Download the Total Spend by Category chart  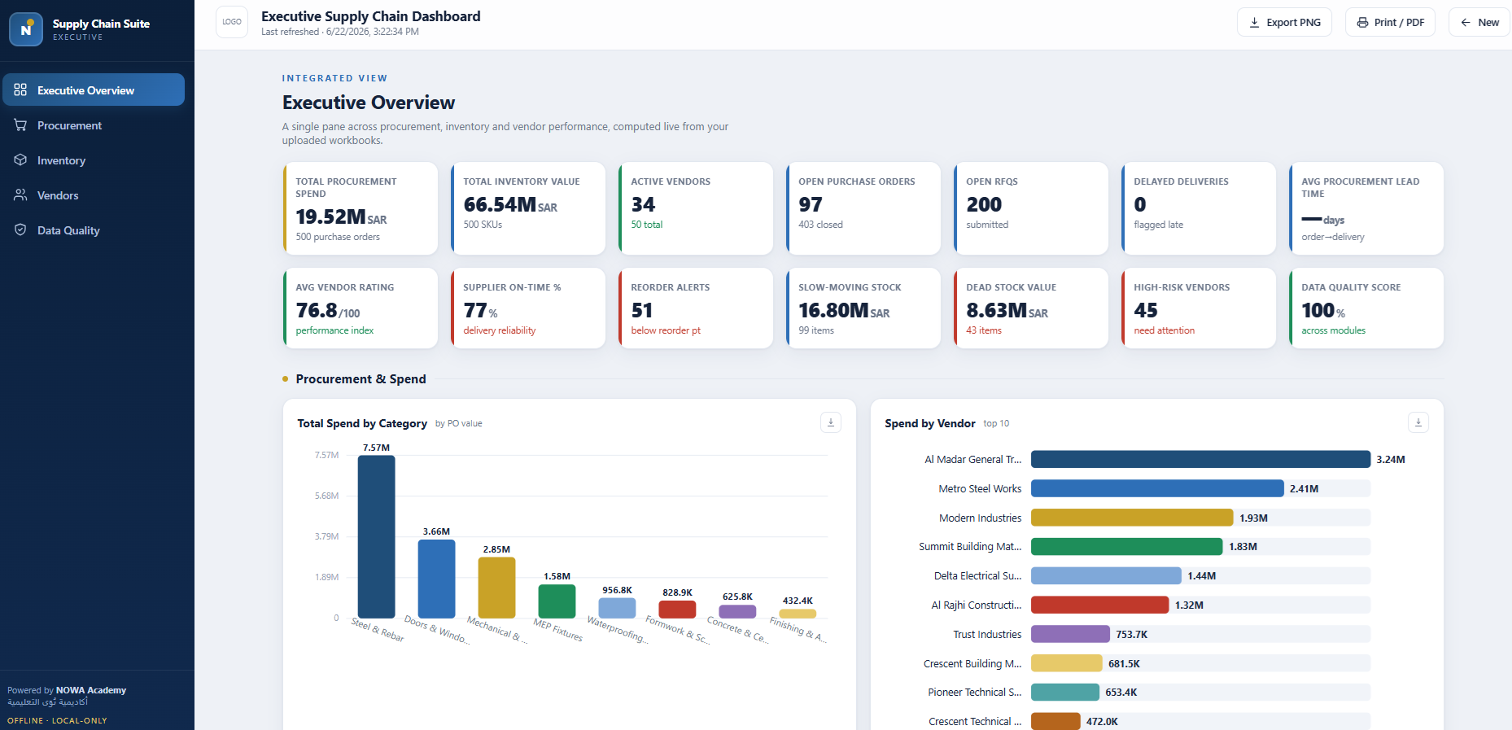(x=831, y=422)
